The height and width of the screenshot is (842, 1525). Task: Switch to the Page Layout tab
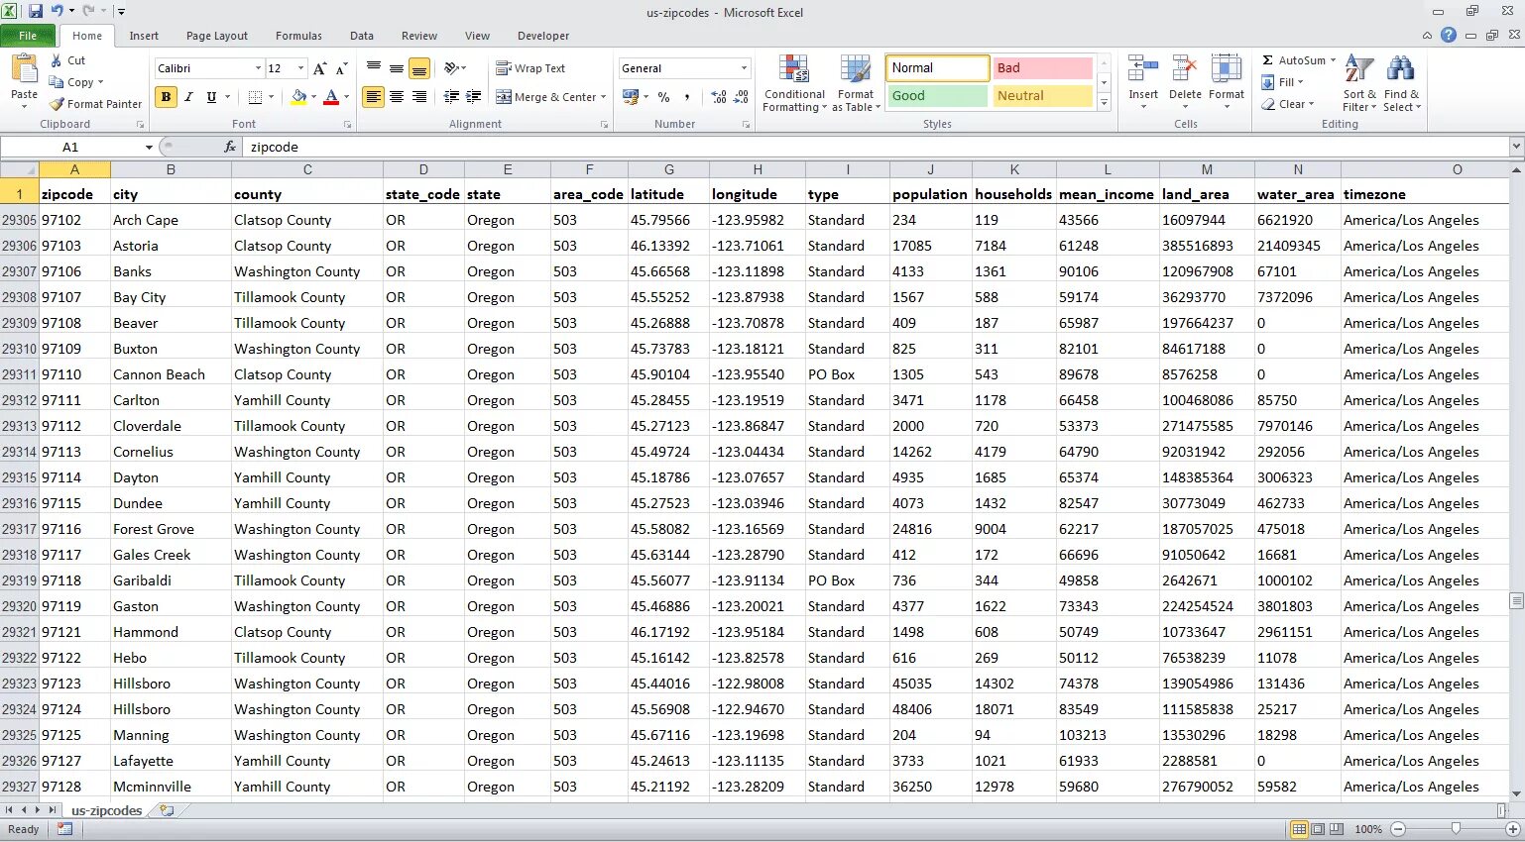click(x=217, y=36)
